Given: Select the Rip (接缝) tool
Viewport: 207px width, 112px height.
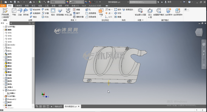Looking at the screenshot, I should pos(76,10).
